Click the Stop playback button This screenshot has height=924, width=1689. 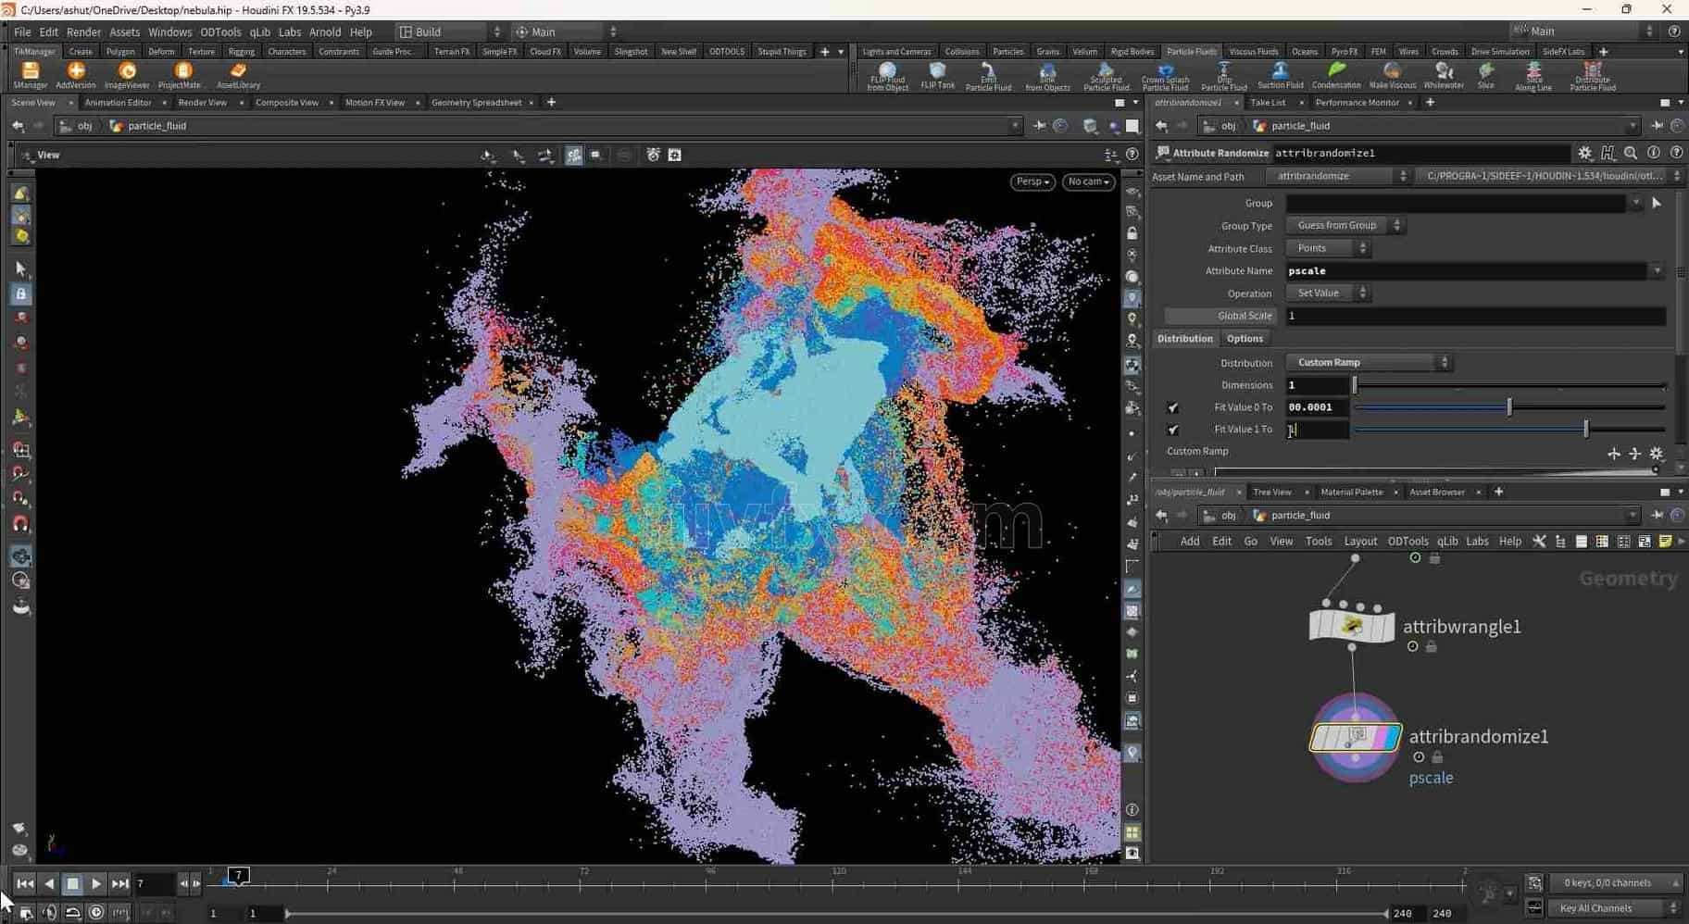point(72,884)
